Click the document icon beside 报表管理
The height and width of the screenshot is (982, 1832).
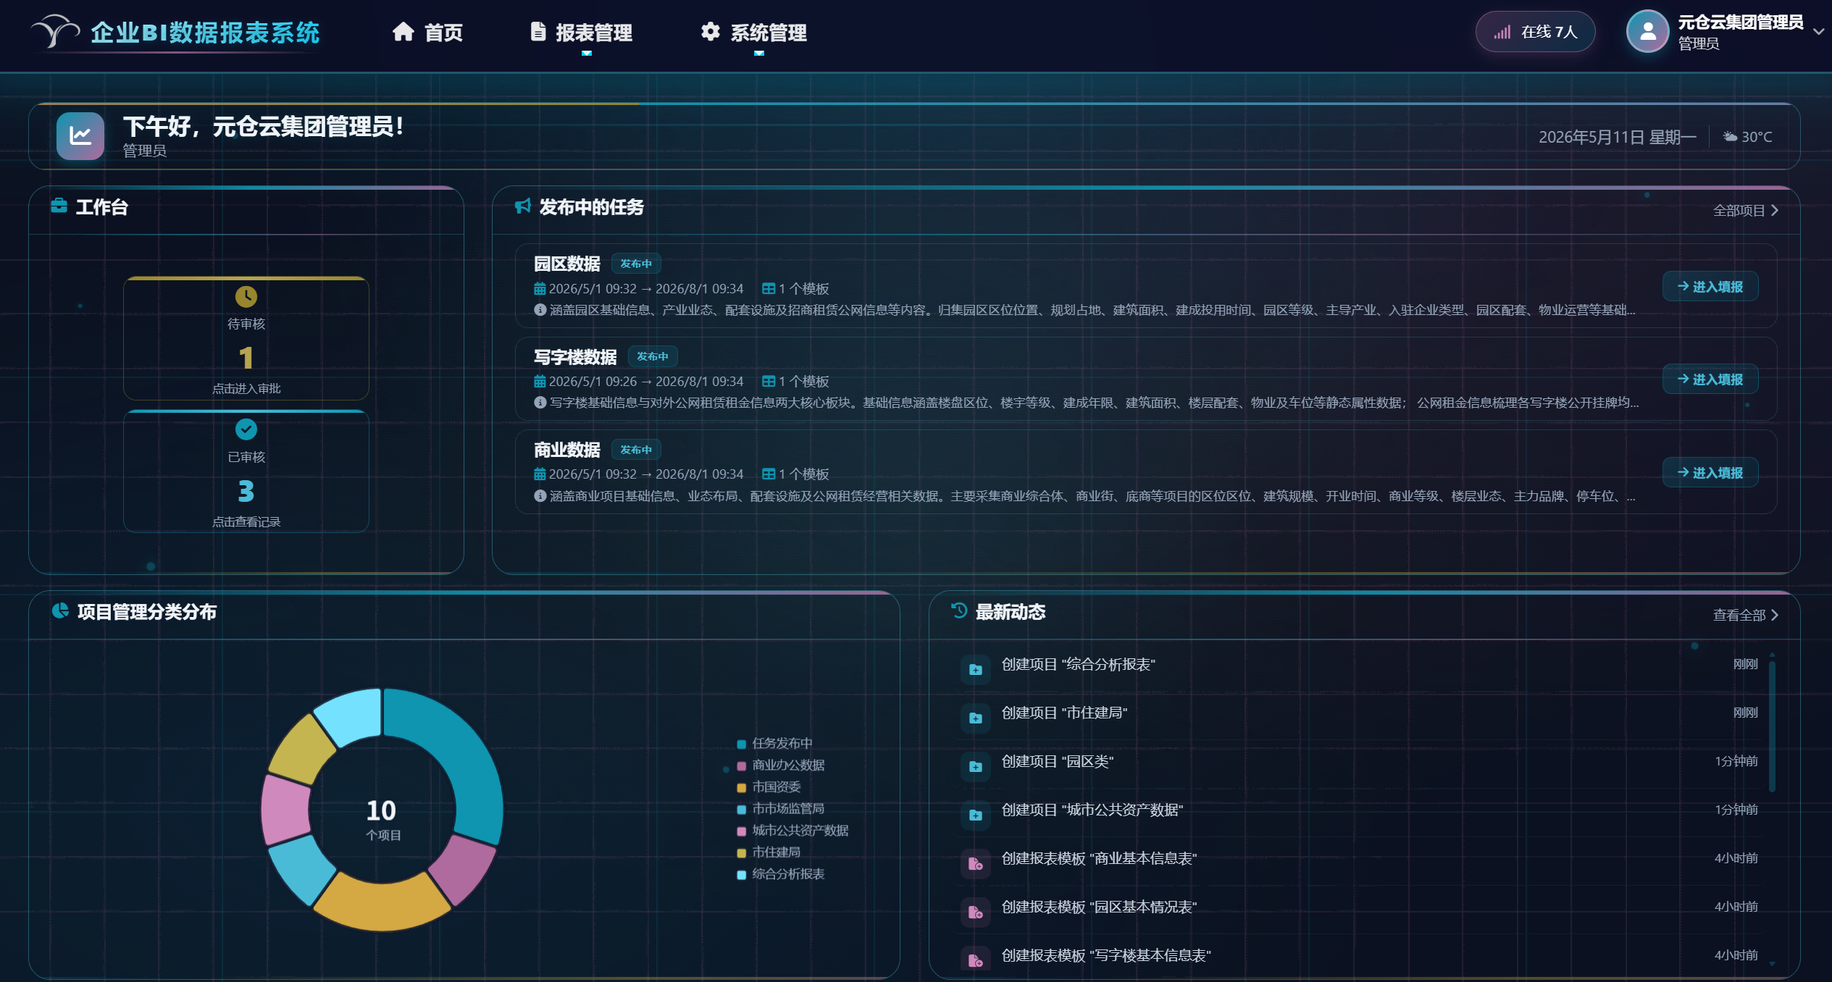tap(538, 32)
